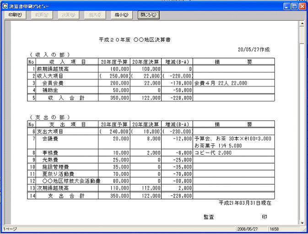The image size is (308, 234).
Task: Open the window system menu icon in title bar
Action: pos(5,6)
